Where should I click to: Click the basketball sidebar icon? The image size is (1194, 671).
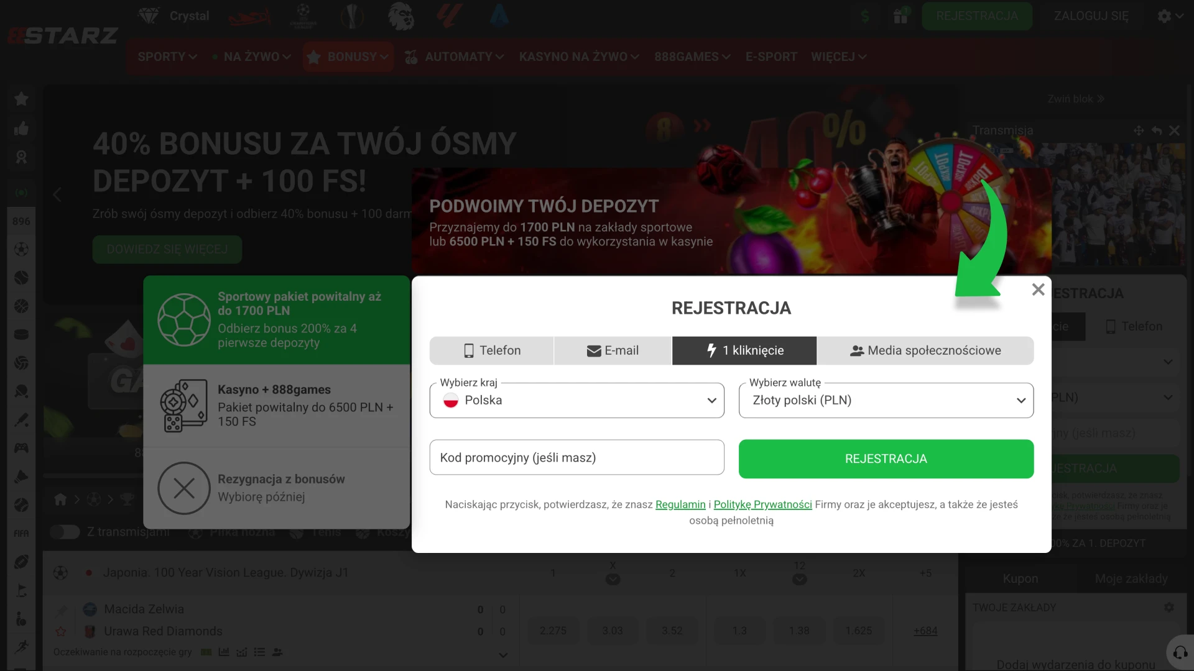21,306
